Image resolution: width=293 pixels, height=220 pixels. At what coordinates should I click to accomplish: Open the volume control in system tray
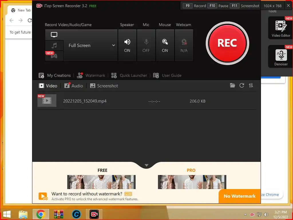(266, 215)
